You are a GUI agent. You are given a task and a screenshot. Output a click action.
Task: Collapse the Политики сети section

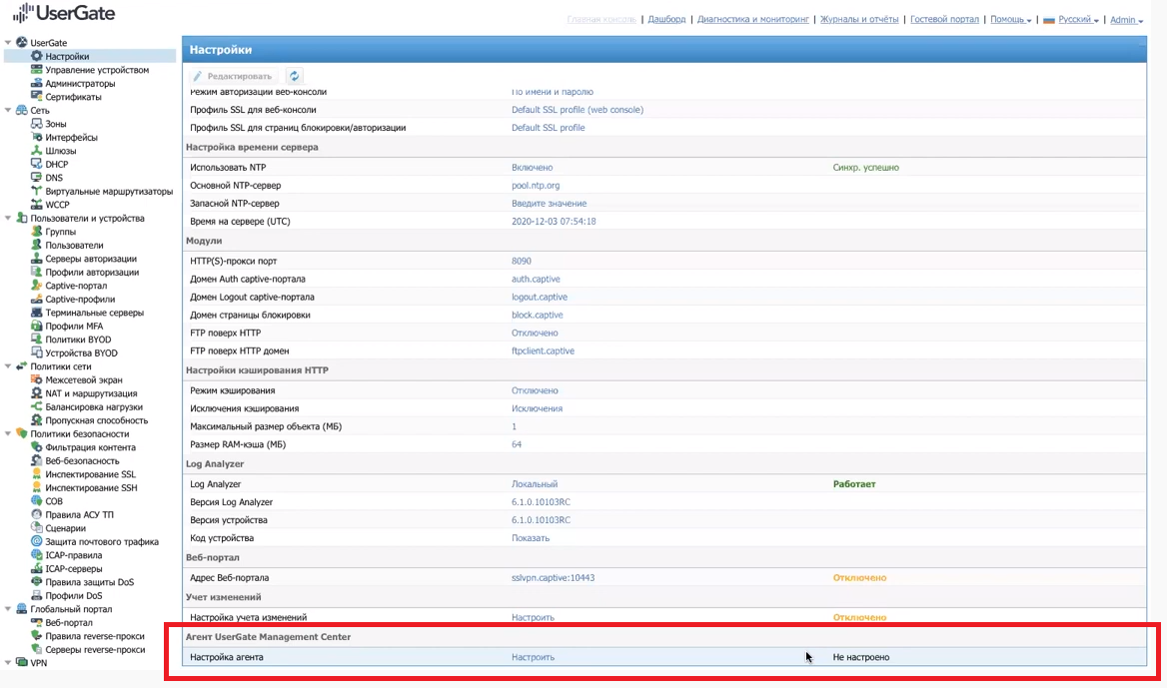(x=8, y=365)
